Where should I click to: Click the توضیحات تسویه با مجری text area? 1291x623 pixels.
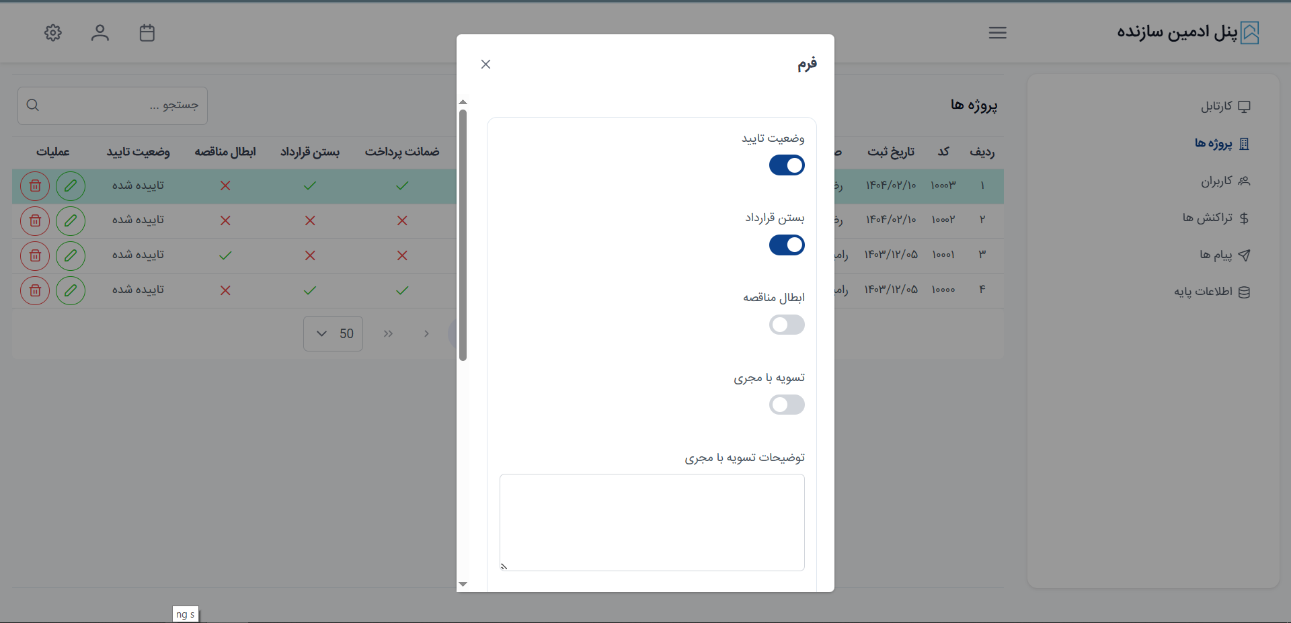pos(652,522)
